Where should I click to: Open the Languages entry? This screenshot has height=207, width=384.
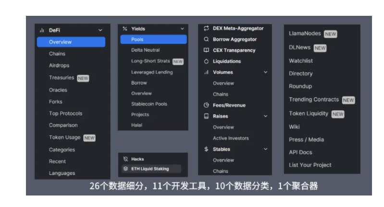click(x=62, y=173)
